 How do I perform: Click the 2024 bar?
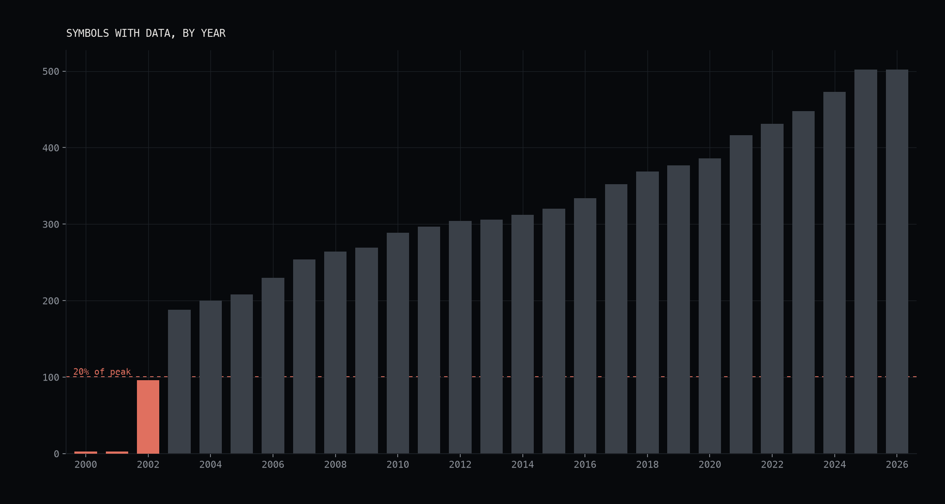(834, 273)
